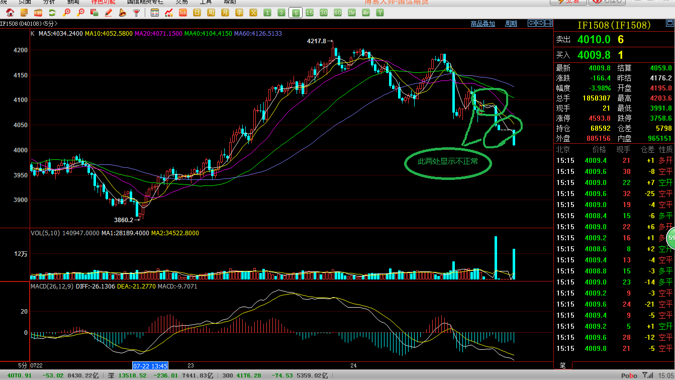
Task: Switch to daily (日) period chart
Action: [197, 13]
